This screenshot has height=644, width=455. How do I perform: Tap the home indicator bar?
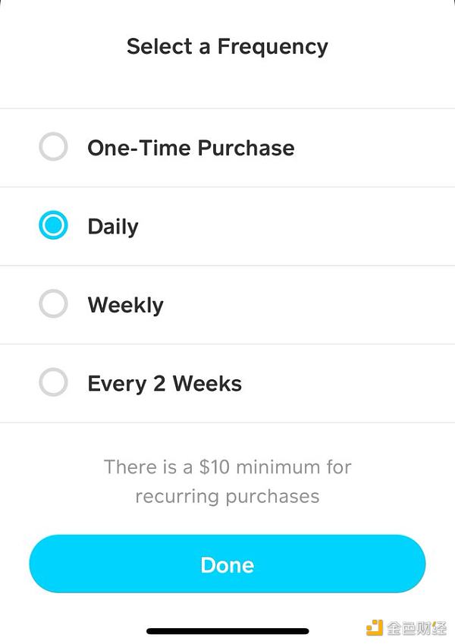(227, 630)
